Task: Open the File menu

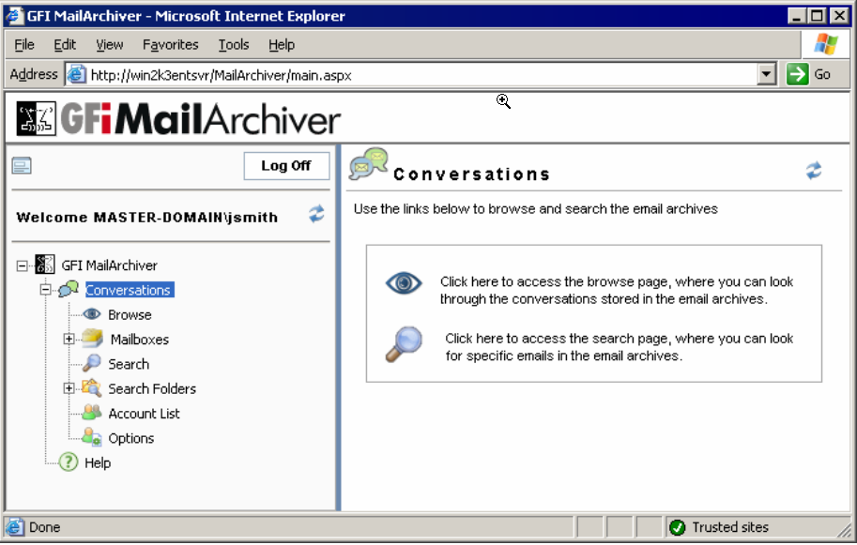Action: point(24,45)
